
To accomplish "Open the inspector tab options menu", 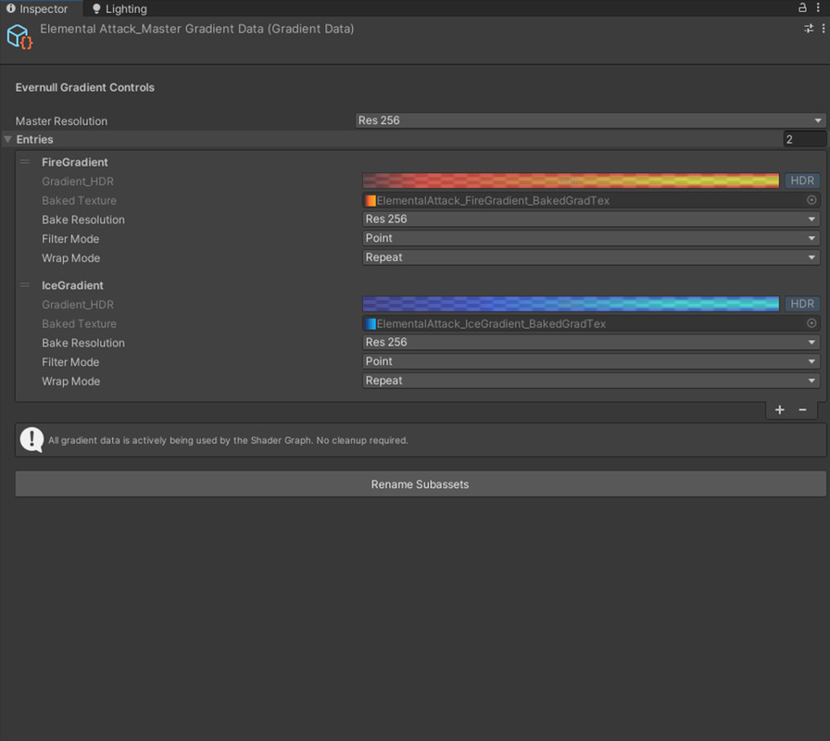I will click(818, 7).
